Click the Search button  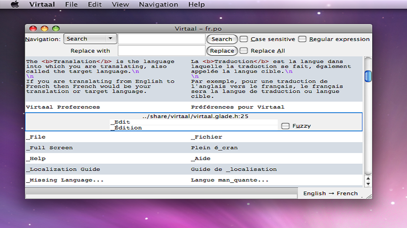tap(222, 39)
